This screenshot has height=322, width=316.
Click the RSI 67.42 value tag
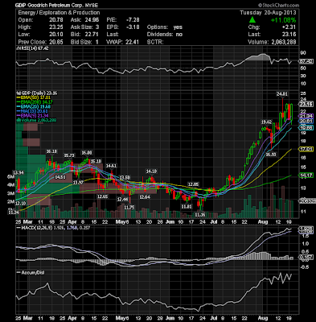tap(306, 61)
